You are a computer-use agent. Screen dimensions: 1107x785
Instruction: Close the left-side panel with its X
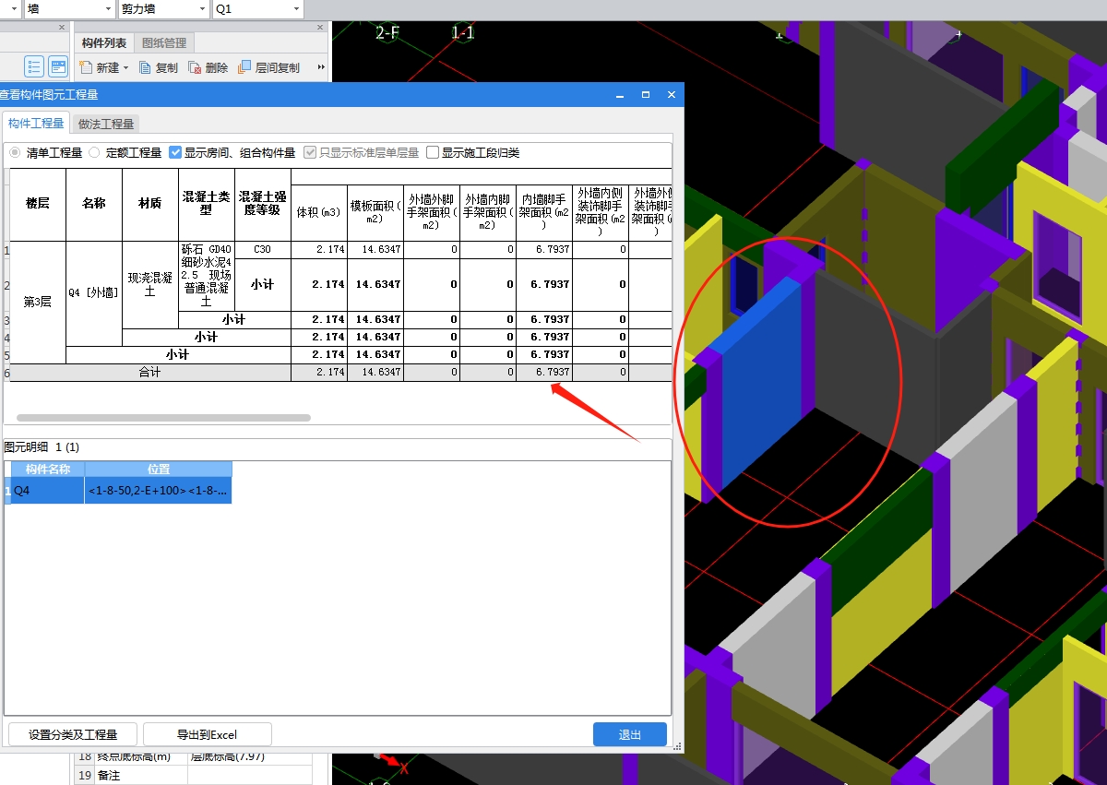(62, 28)
